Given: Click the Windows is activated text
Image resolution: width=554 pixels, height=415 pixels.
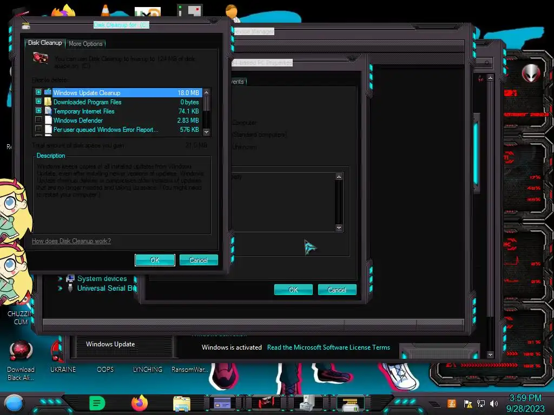Looking at the screenshot, I should pos(232,347).
